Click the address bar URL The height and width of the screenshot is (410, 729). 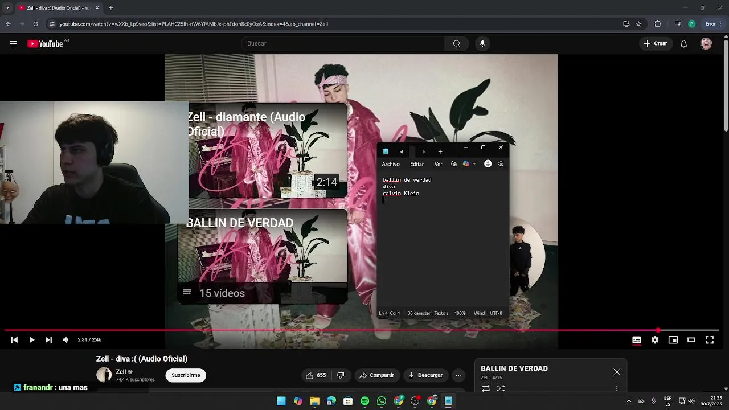click(x=194, y=24)
